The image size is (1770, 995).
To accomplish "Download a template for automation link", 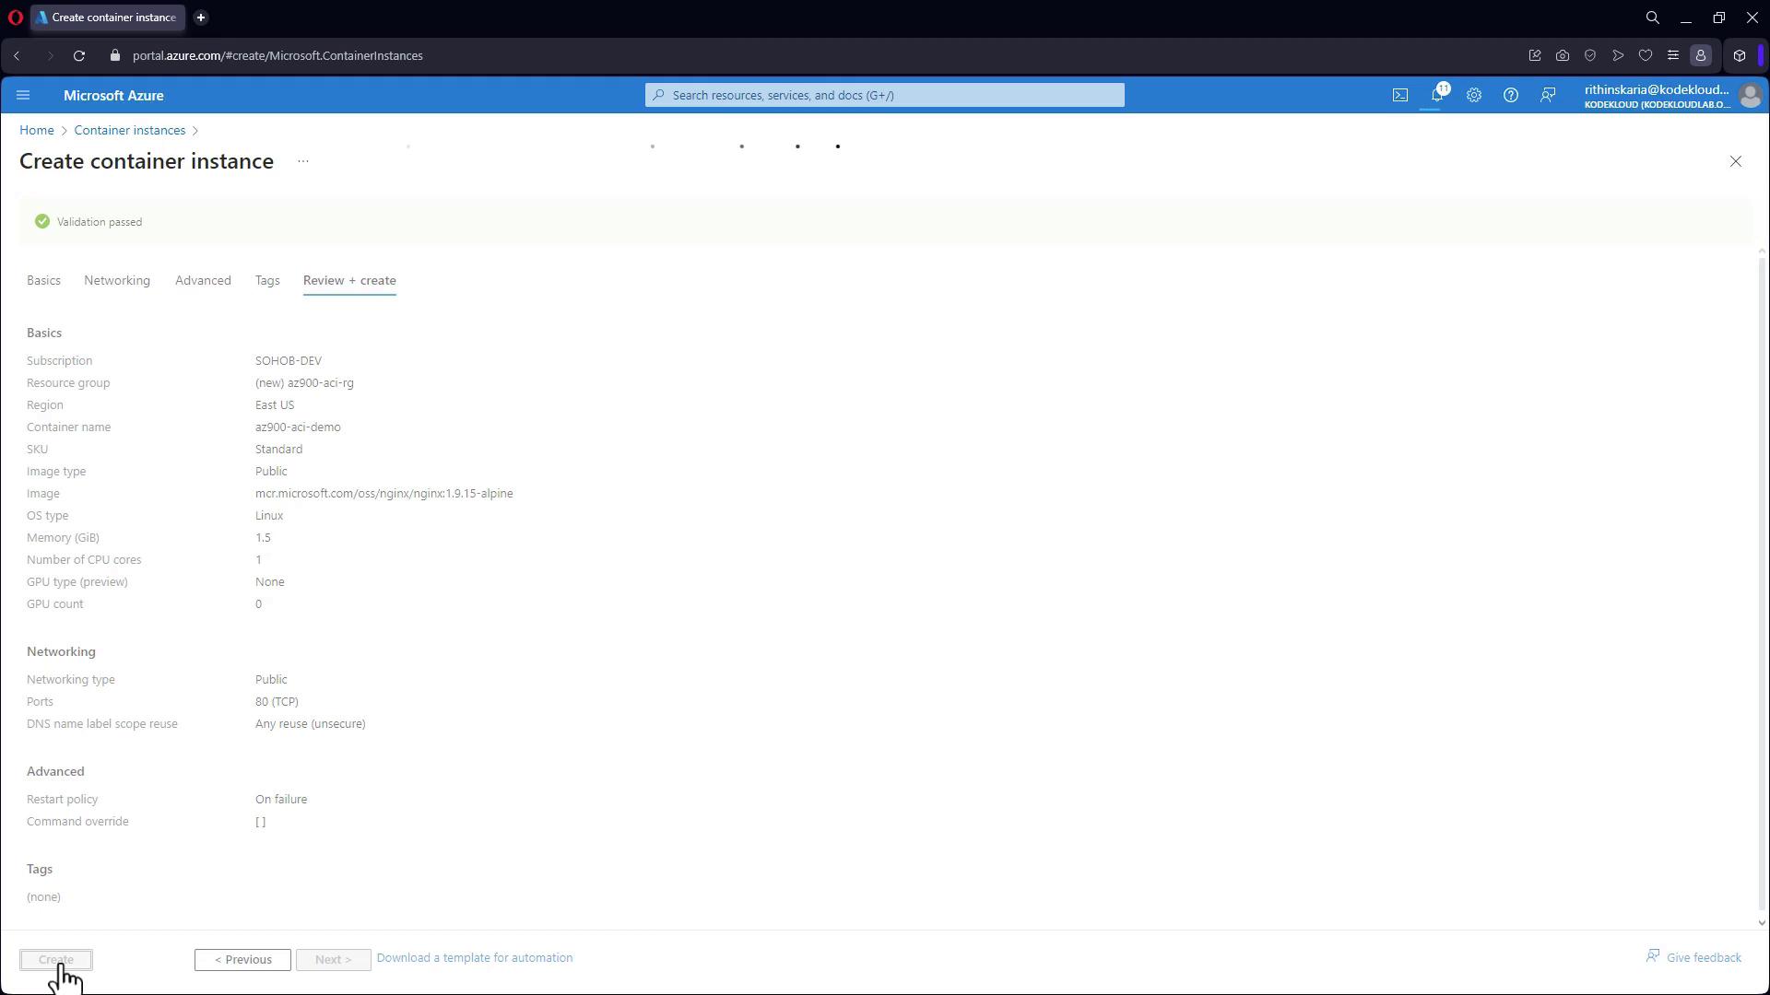I will coord(474,957).
